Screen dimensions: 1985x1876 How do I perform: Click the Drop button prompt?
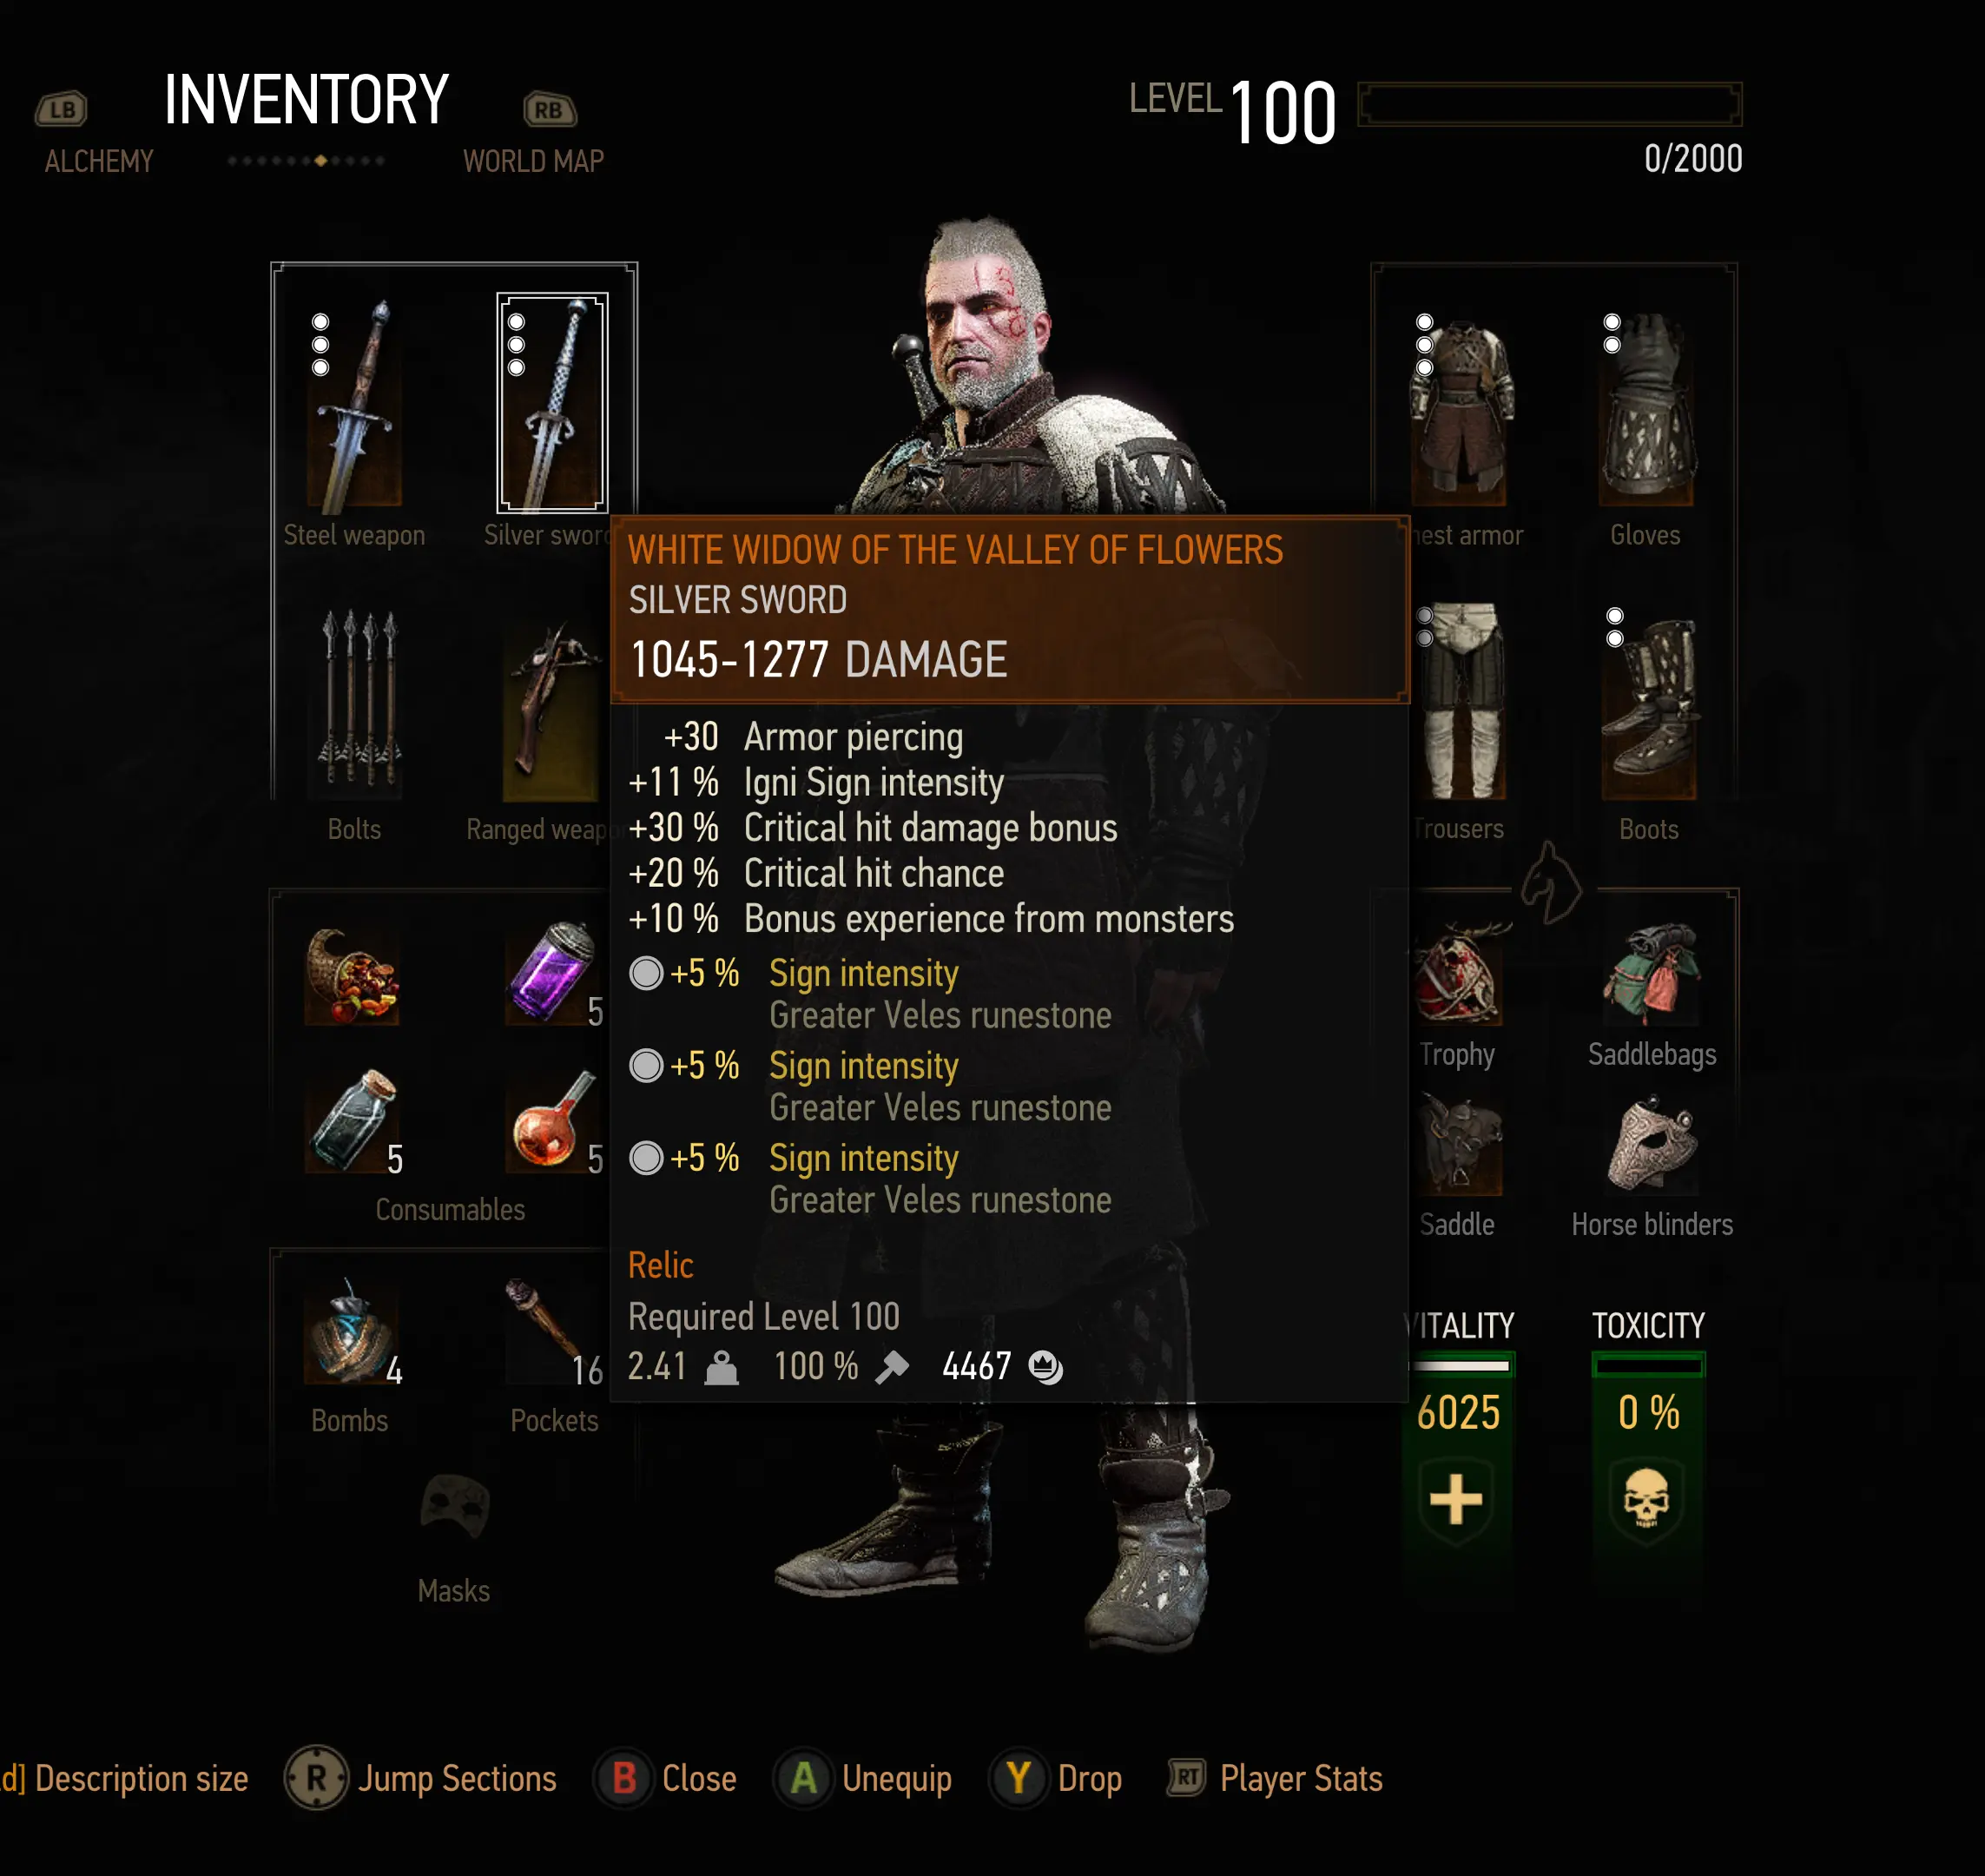click(x=1055, y=1778)
